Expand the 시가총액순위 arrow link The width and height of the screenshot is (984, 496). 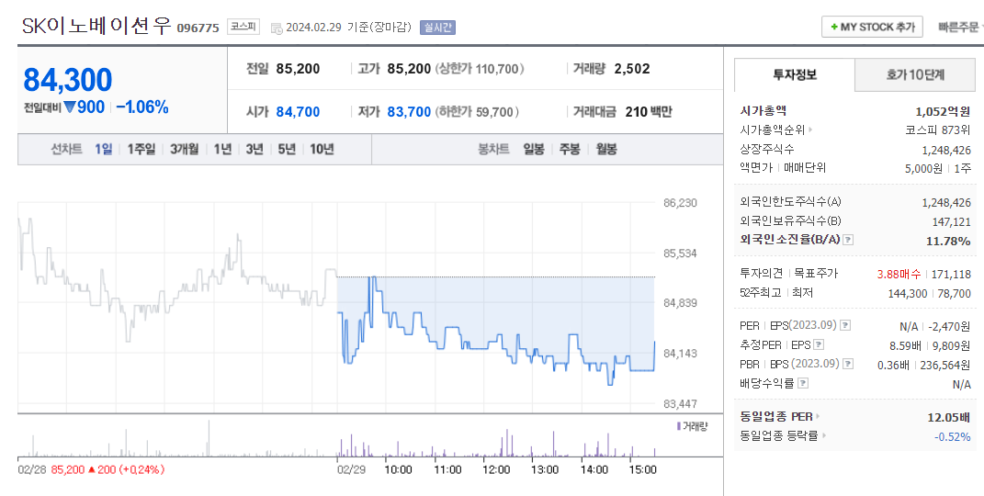(810, 130)
